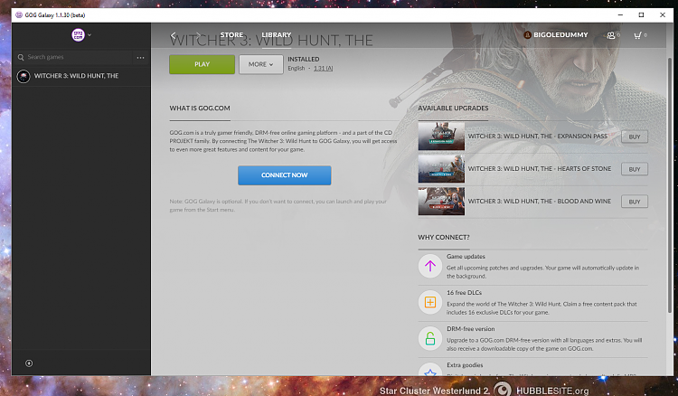Buy the Hearts of Stone expansion
Screen dimensions: 678x396
(x=635, y=169)
